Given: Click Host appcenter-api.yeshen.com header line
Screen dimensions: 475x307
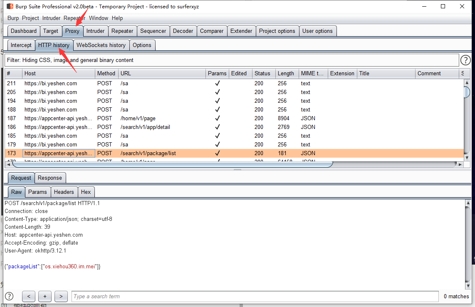Looking at the screenshot, I should click(44, 235).
